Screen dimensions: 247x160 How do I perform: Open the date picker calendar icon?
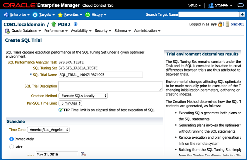(x=83, y=154)
